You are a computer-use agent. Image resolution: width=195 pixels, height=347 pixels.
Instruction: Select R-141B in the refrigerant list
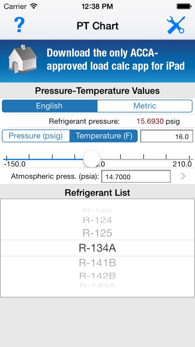coord(97,263)
